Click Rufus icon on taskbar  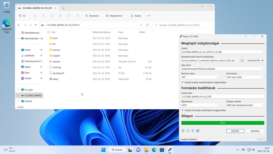(170, 150)
